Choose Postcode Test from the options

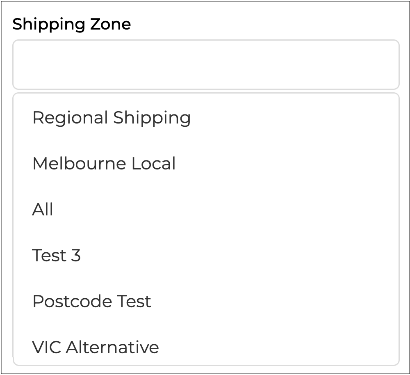pyautogui.click(x=91, y=302)
